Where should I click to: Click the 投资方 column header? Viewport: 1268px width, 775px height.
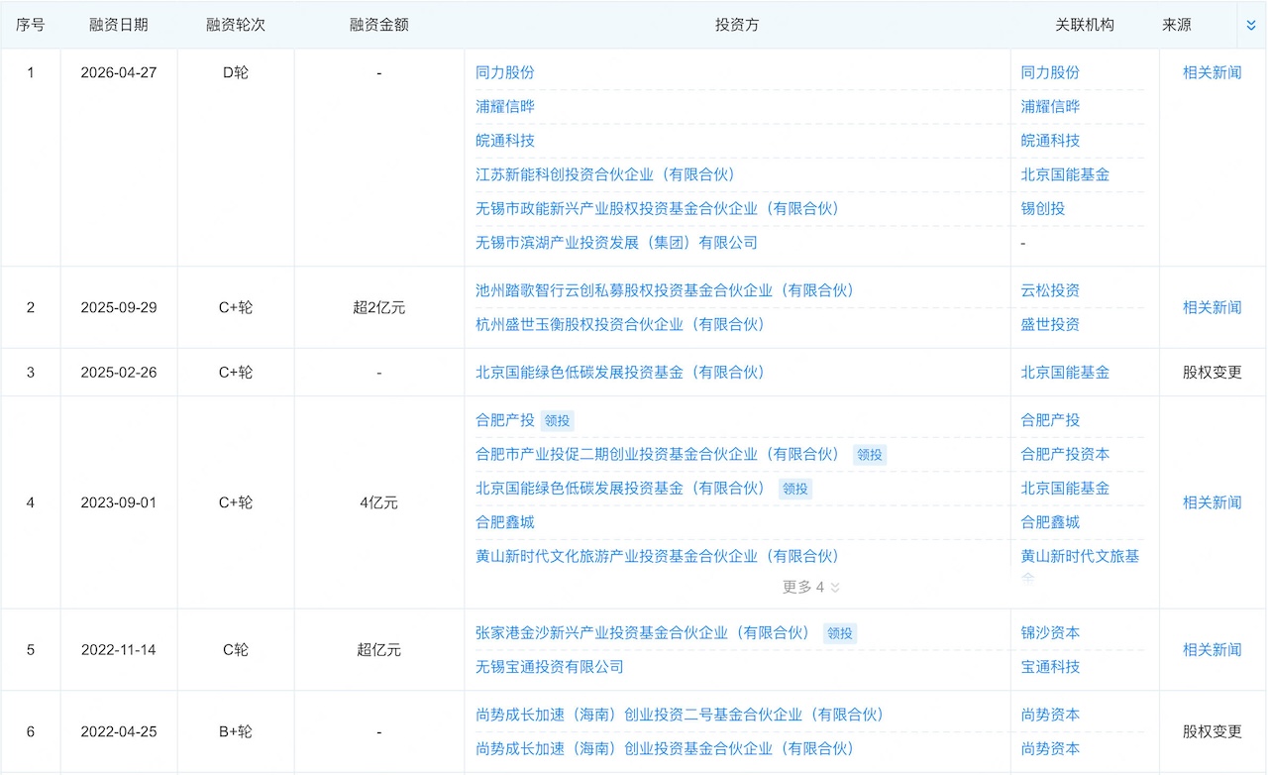click(x=737, y=25)
